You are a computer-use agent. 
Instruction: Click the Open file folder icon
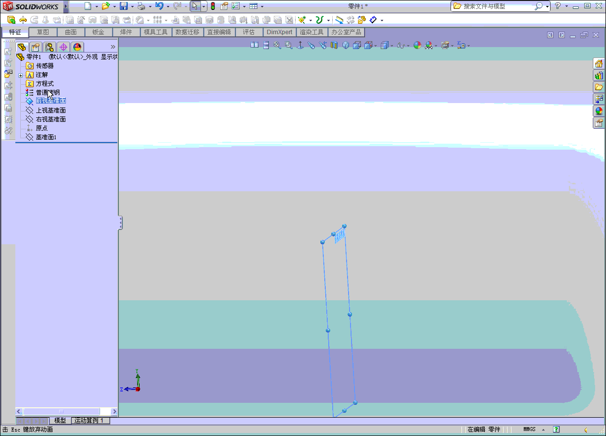(105, 6)
